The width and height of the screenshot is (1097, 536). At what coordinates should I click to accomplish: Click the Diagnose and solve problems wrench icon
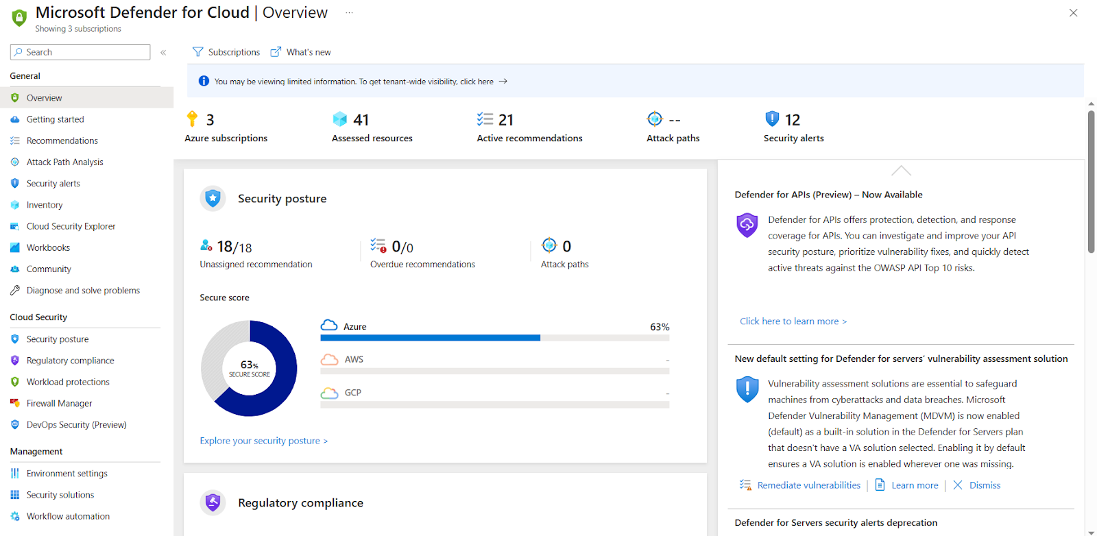point(15,291)
